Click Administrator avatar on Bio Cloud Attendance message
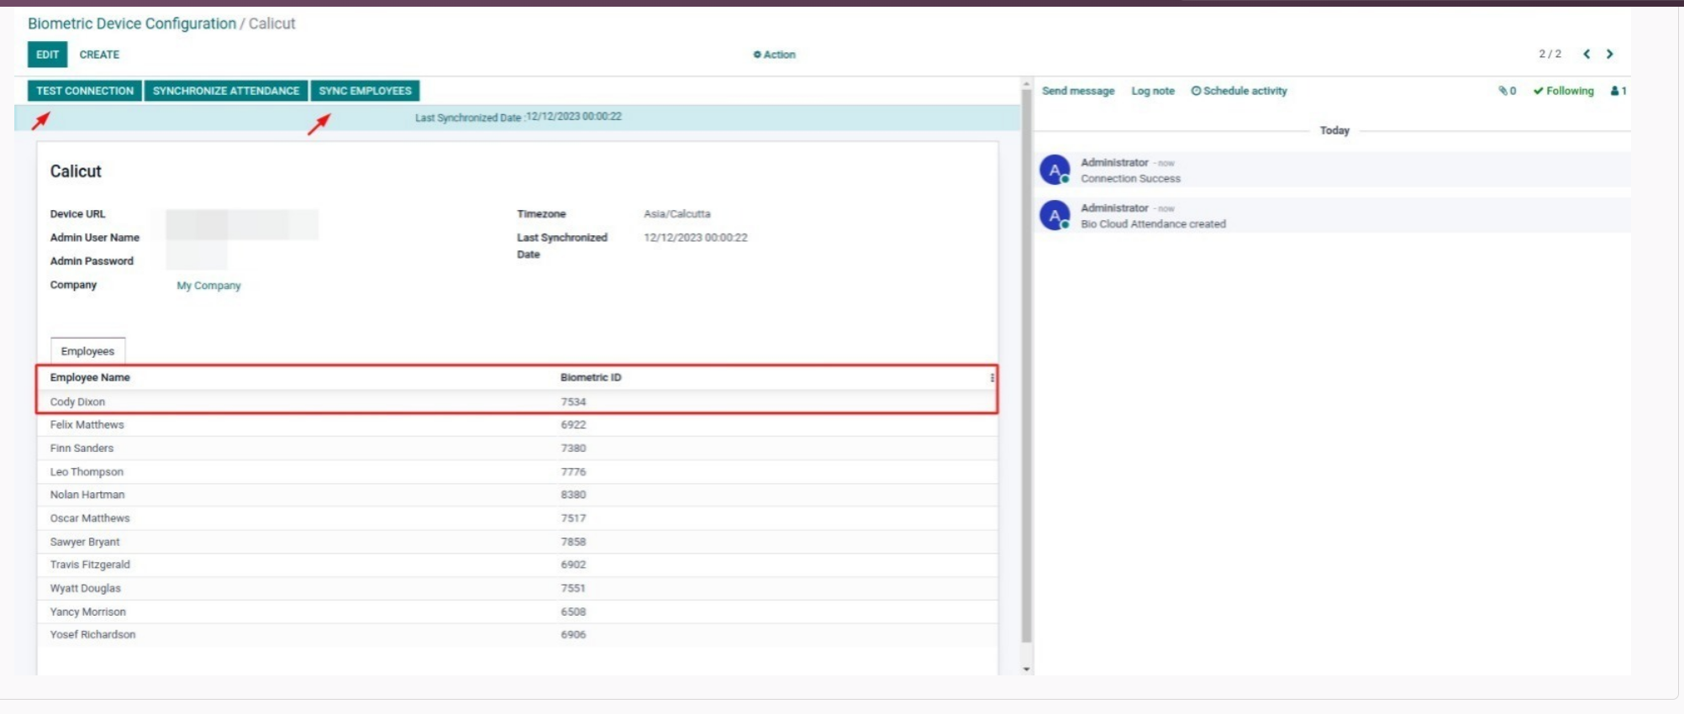This screenshot has width=1684, height=714. (1055, 215)
